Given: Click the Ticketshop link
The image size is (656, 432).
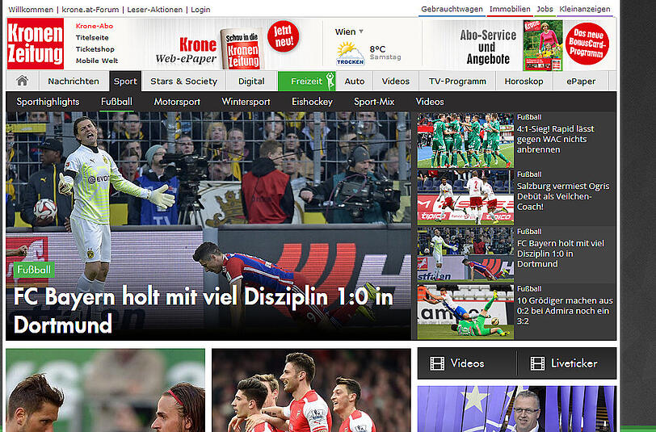Looking at the screenshot, I should (95, 49).
